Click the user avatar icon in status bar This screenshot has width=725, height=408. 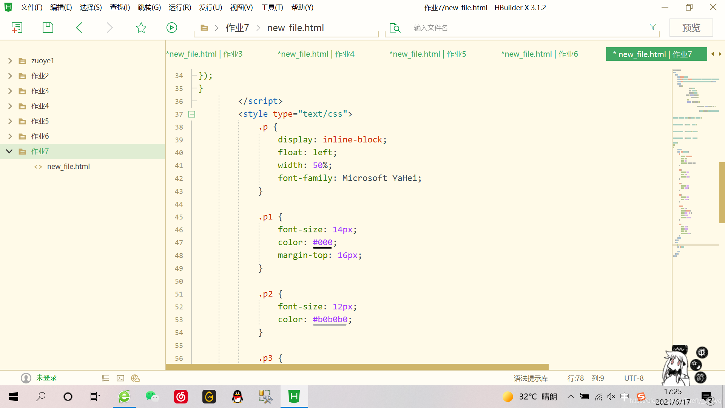pos(26,378)
